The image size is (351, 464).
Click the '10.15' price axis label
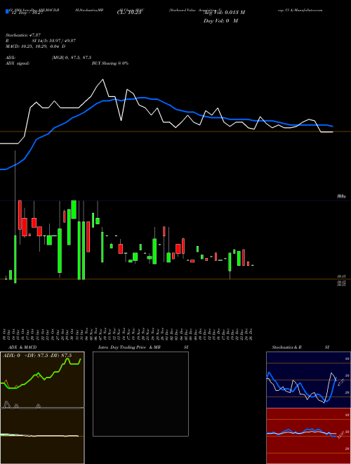(x=342, y=276)
